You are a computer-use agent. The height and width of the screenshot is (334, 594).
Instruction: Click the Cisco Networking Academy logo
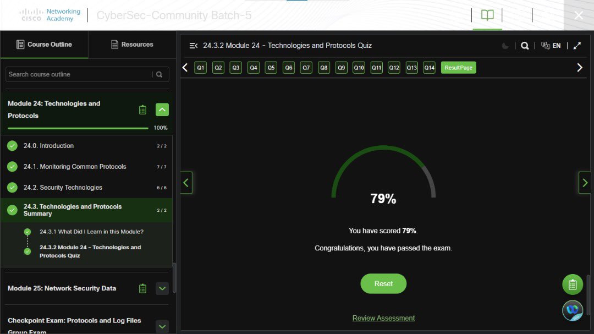50,15
